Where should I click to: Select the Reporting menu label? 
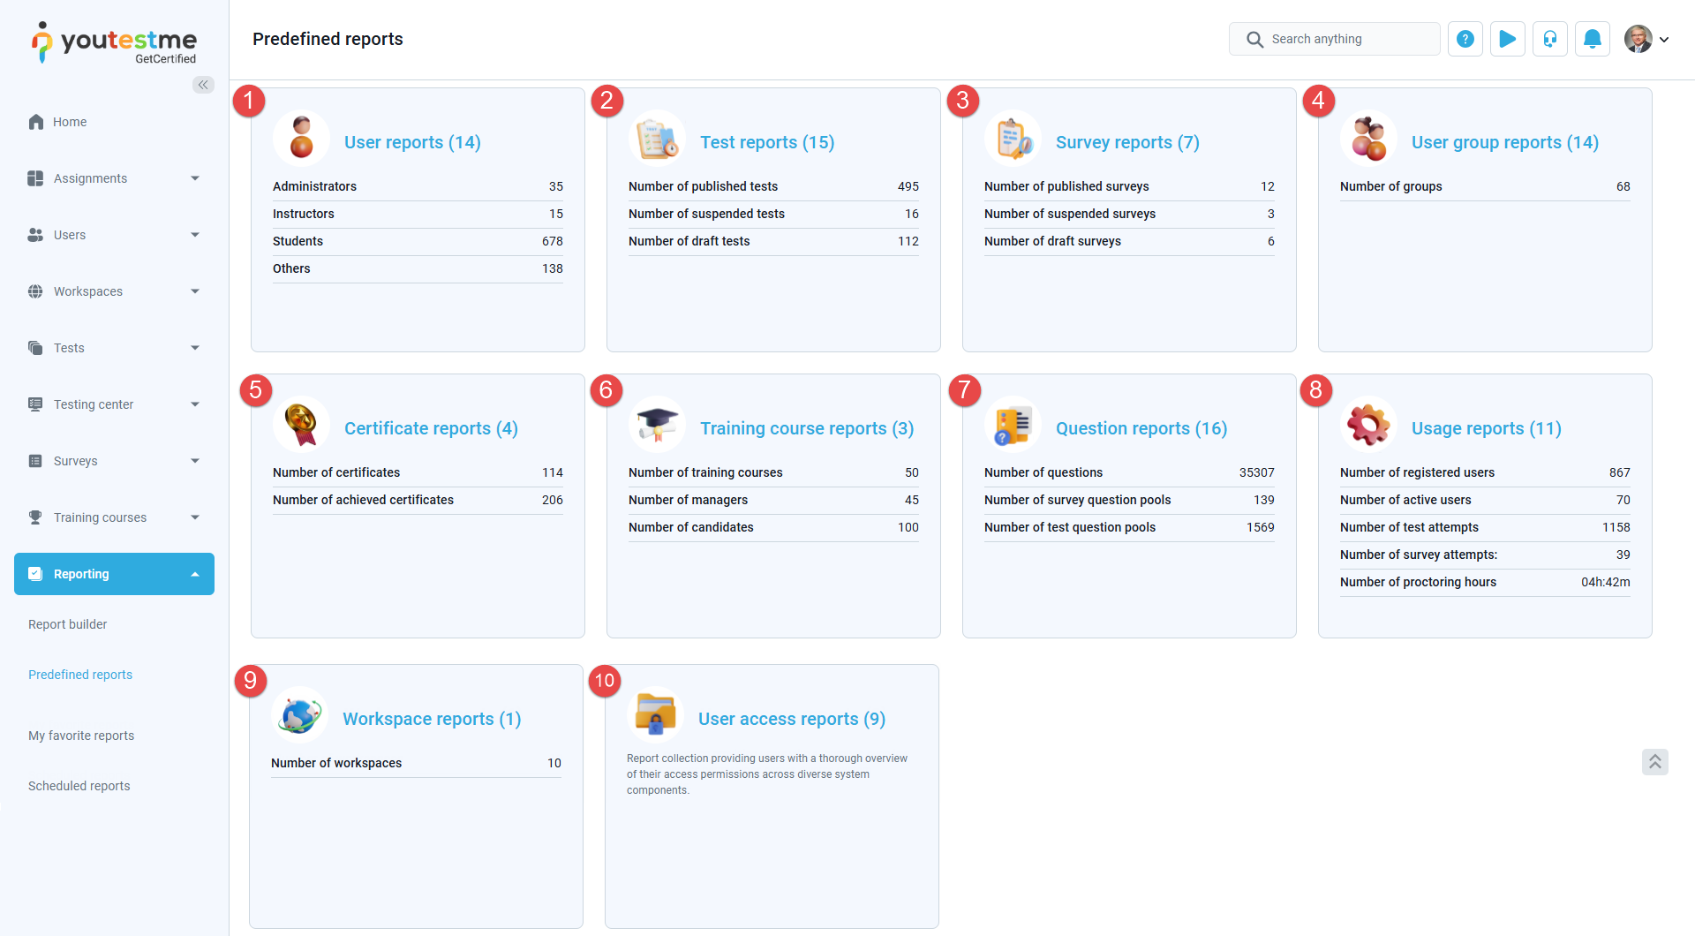[81, 574]
